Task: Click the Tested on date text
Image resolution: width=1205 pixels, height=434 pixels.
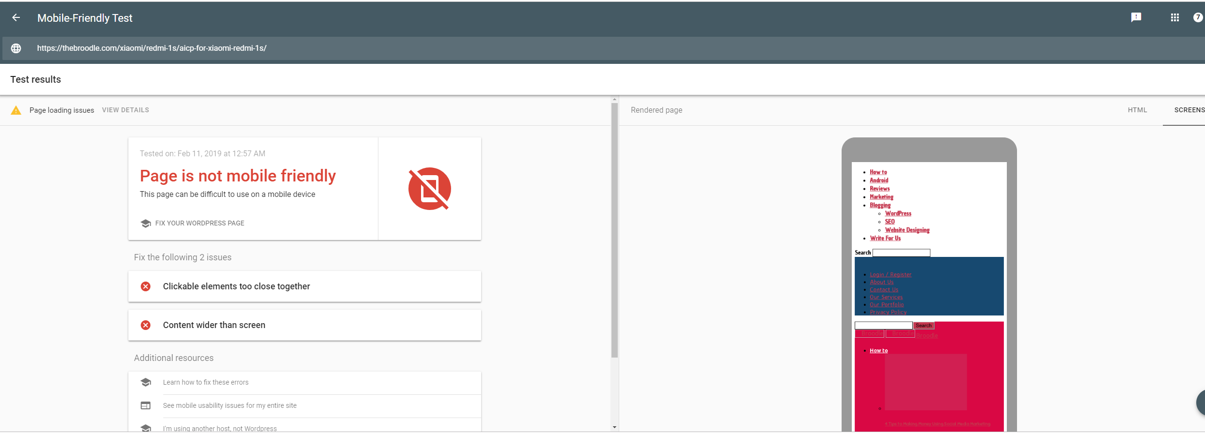Action: tap(203, 153)
